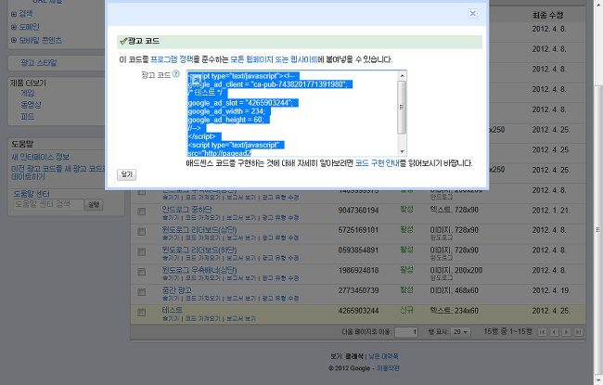Open the 새 인터페이스 정보 help link
Image resolution: width=603 pixels, height=385 pixels.
40,157
